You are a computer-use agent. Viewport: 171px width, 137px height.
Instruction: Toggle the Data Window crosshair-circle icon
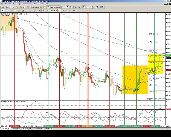(17, 7)
